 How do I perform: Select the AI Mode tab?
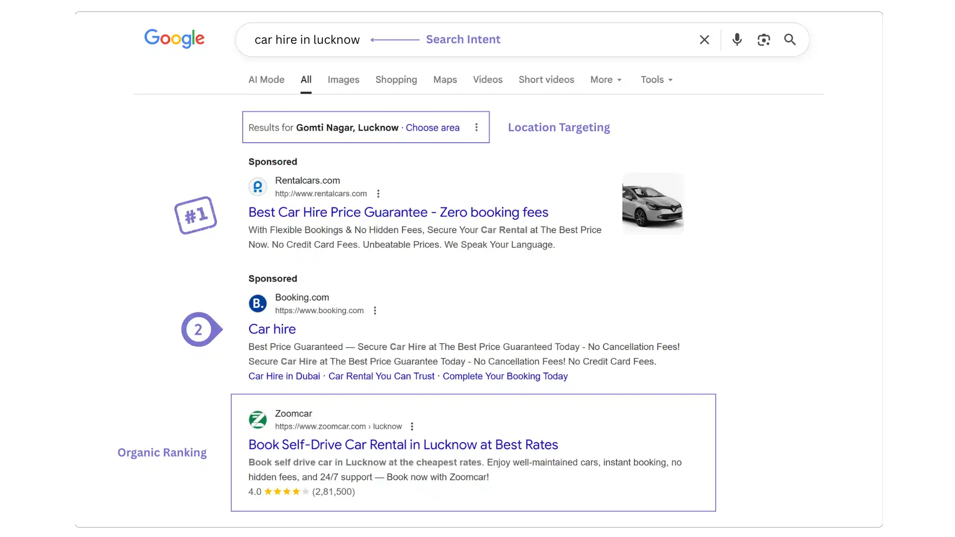coord(266,80)
